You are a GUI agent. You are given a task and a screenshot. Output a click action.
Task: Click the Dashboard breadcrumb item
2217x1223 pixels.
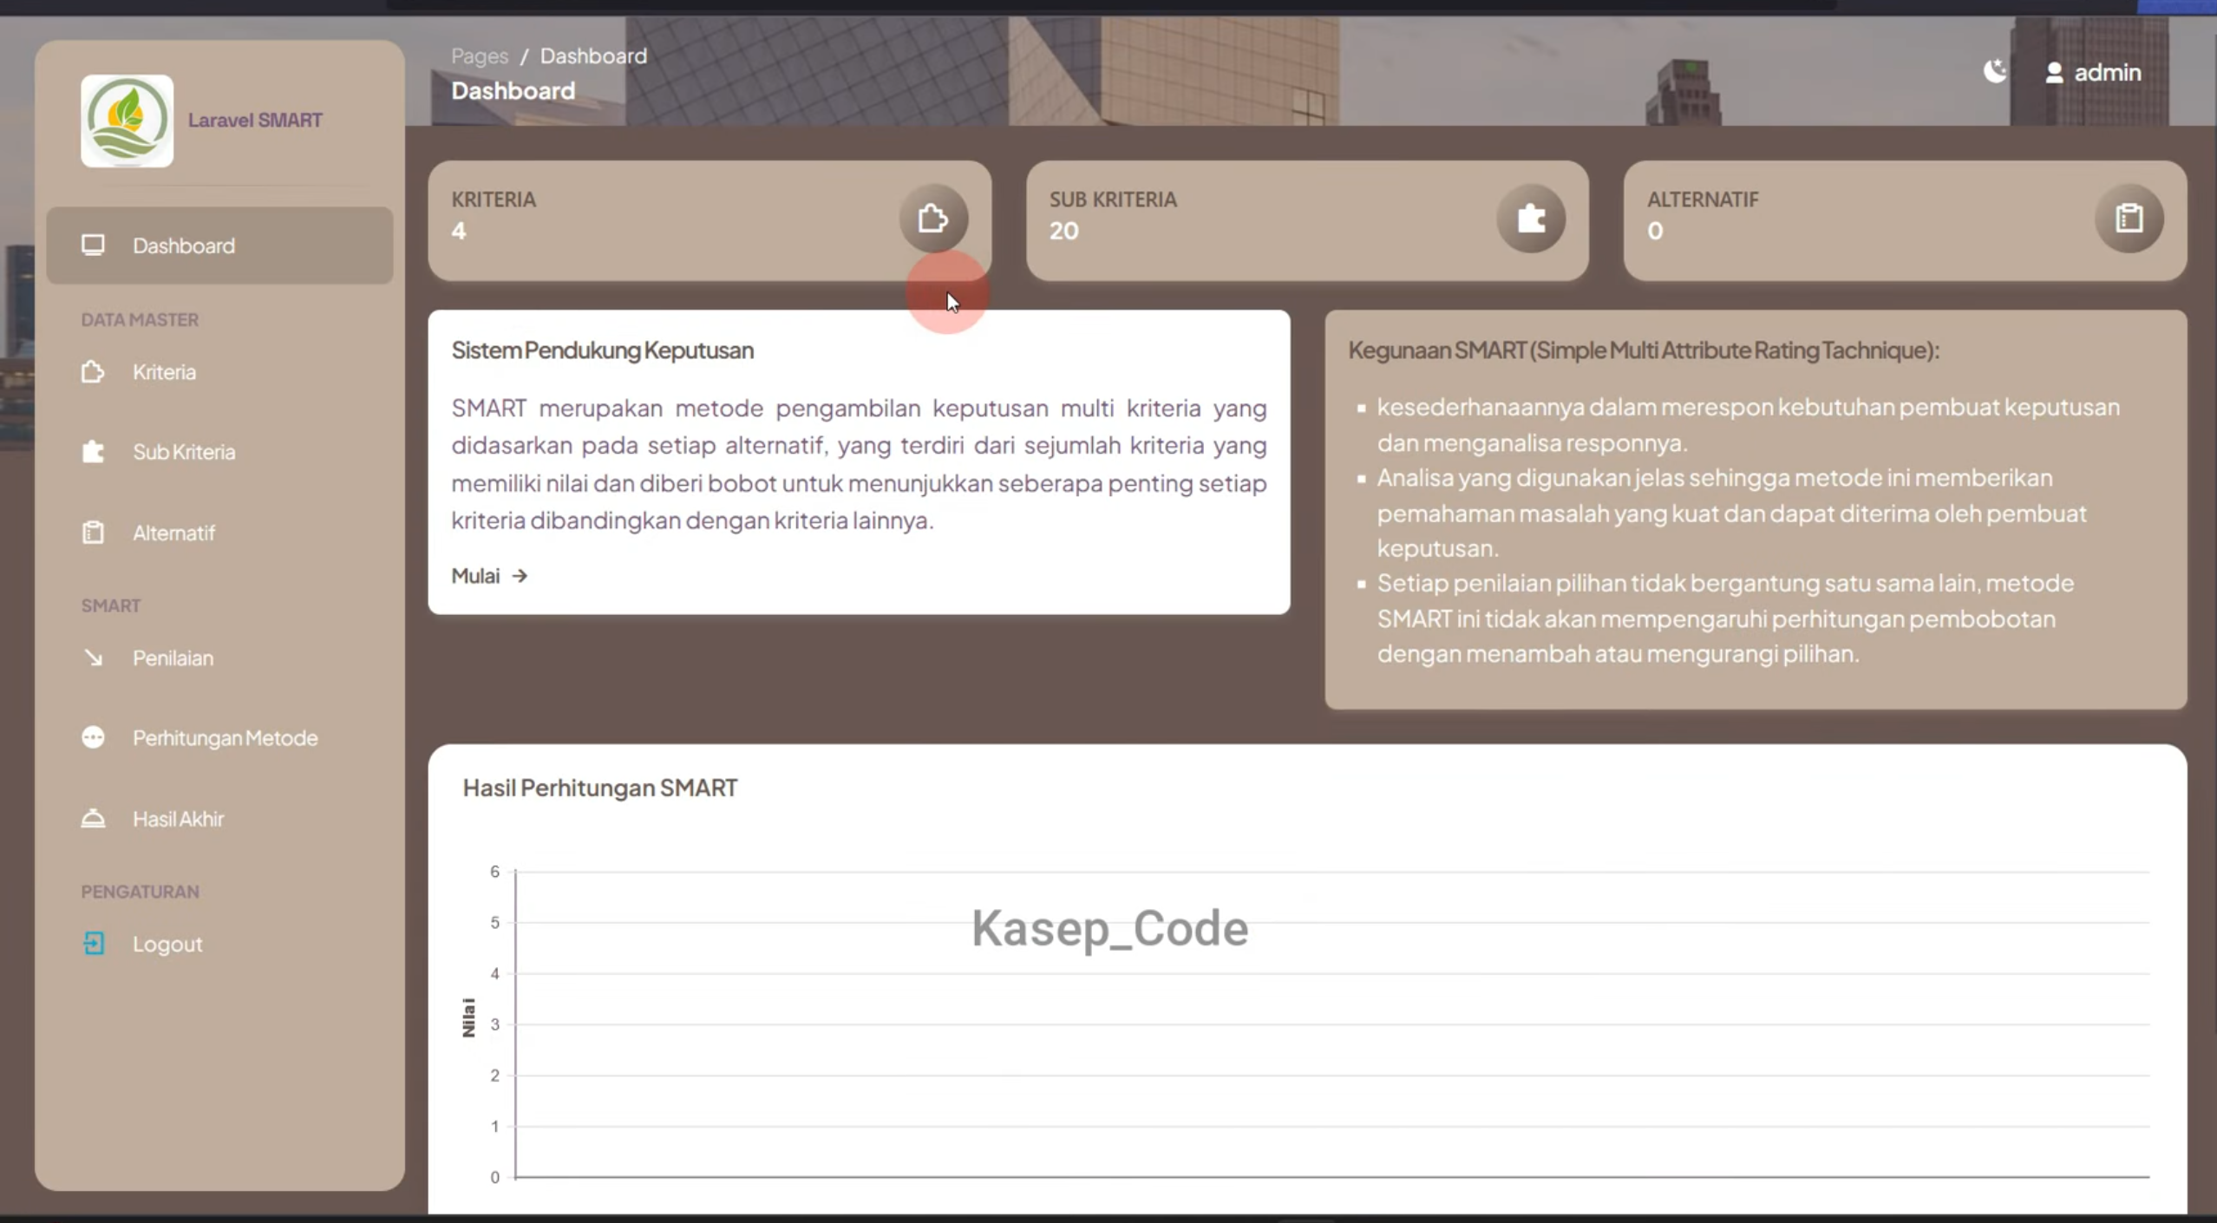click(593, 56)
